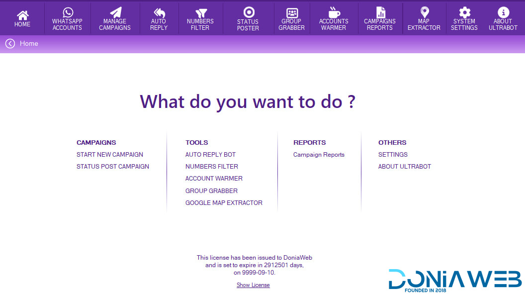
Task: Select the ACCOUNTS WARMER toolbar label
Action: coord(334,24)
